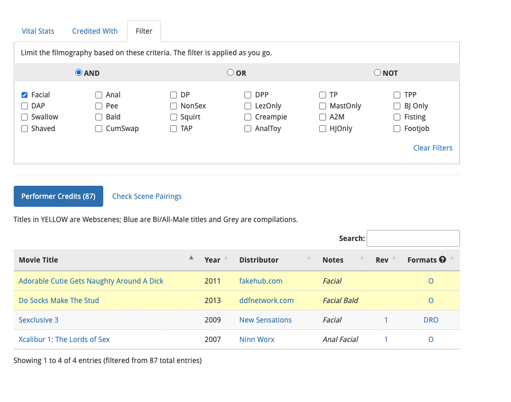Switch to the Credited With tab
The width and height of the screenshot is (511, 402).
tap(95, 31)
